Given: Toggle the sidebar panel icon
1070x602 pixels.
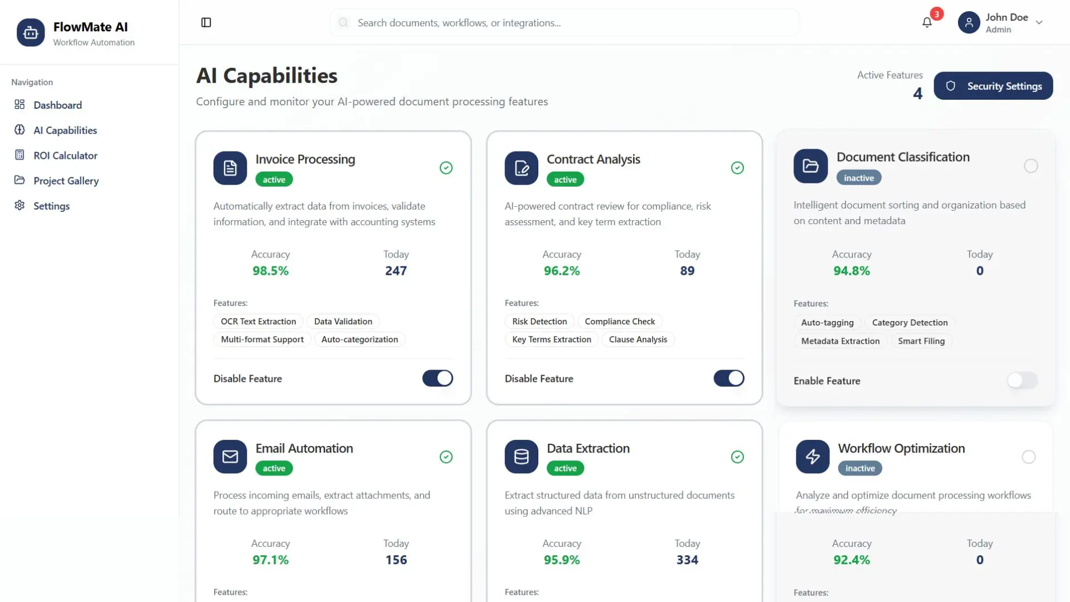Looking at the screenshot, I should point(206,22).
